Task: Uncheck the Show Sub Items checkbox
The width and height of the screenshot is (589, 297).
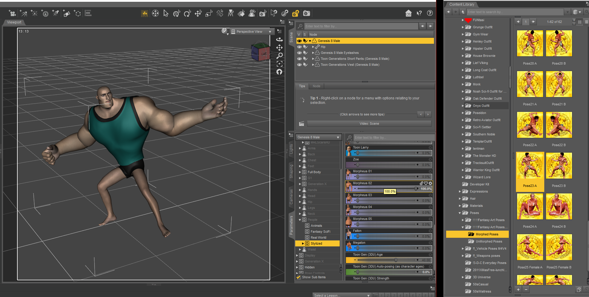Action: point(299,277)
